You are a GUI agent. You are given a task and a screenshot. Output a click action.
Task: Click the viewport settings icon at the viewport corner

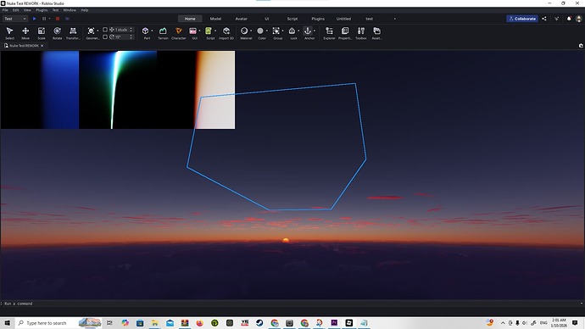pyautogui.click(x=581, y=46)
